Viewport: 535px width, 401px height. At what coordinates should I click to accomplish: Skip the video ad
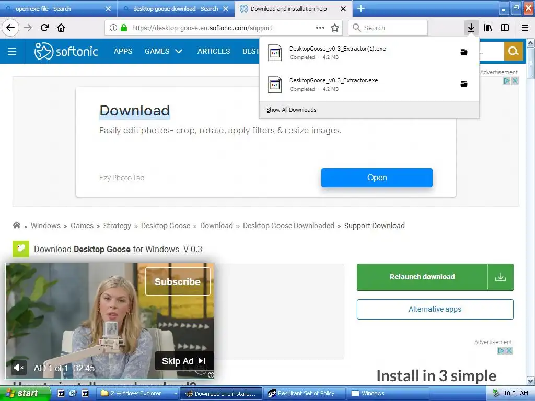pyautogui.click(x=184, y=361)
